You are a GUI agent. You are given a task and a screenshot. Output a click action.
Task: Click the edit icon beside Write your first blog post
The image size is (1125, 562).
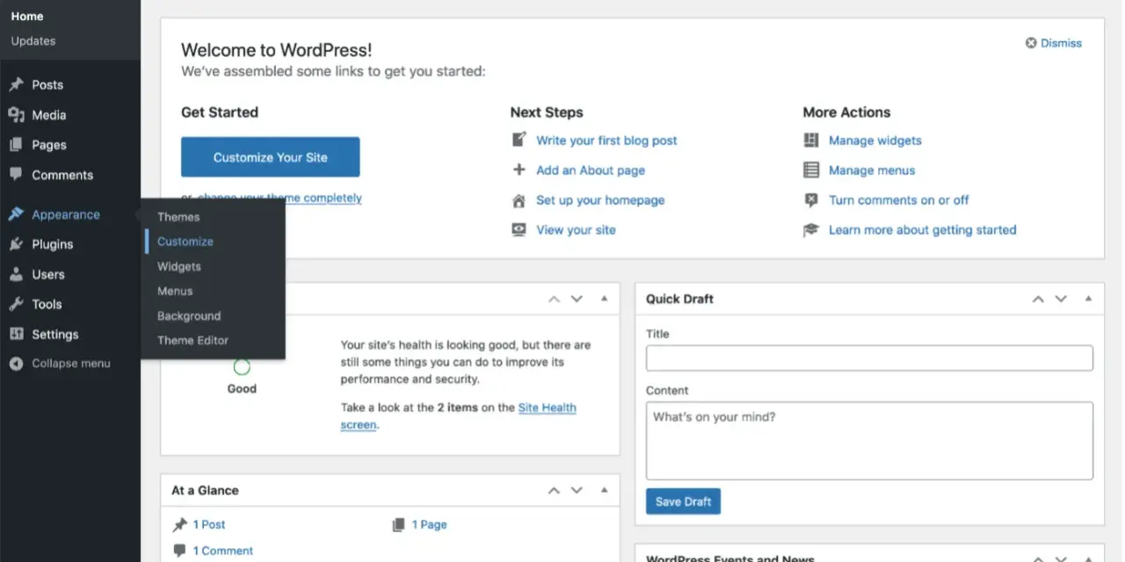pyautogui.click(x=519, y=140)
